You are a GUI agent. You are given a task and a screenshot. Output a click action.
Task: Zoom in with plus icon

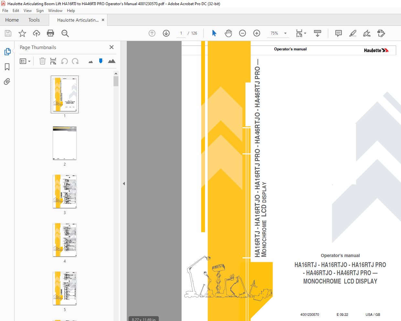tap(257, 33)
